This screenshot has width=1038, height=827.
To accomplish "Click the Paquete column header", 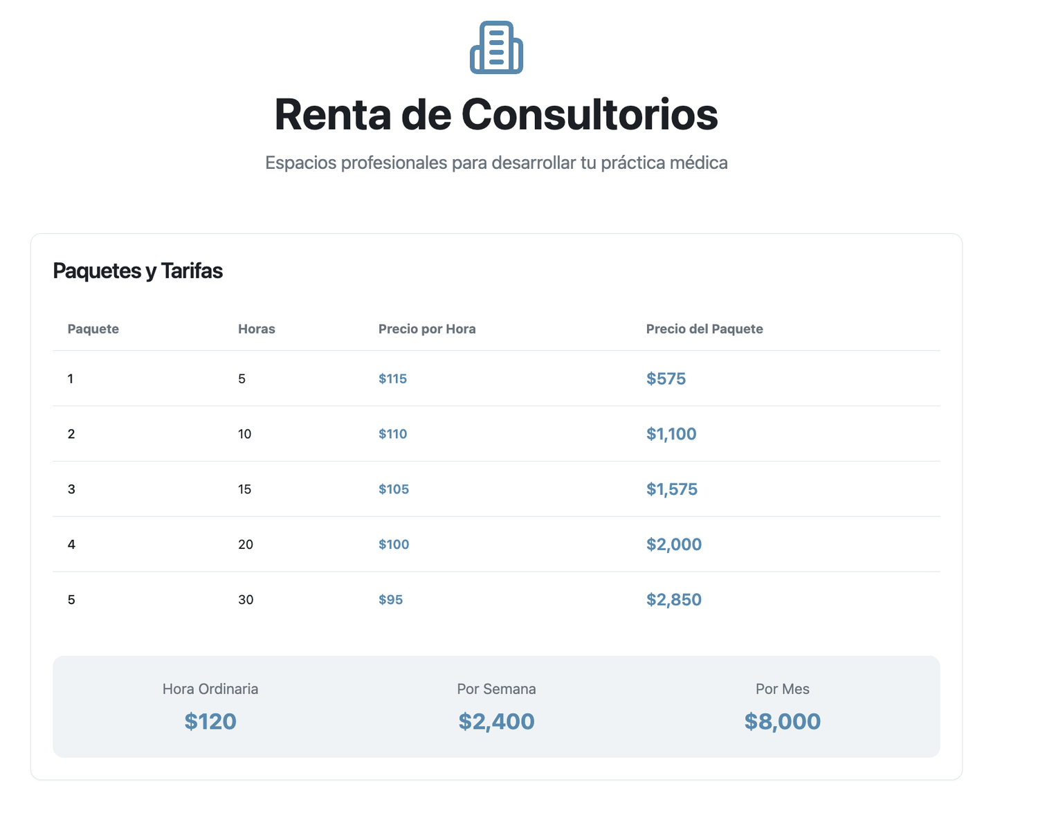I will coord(93,329).
